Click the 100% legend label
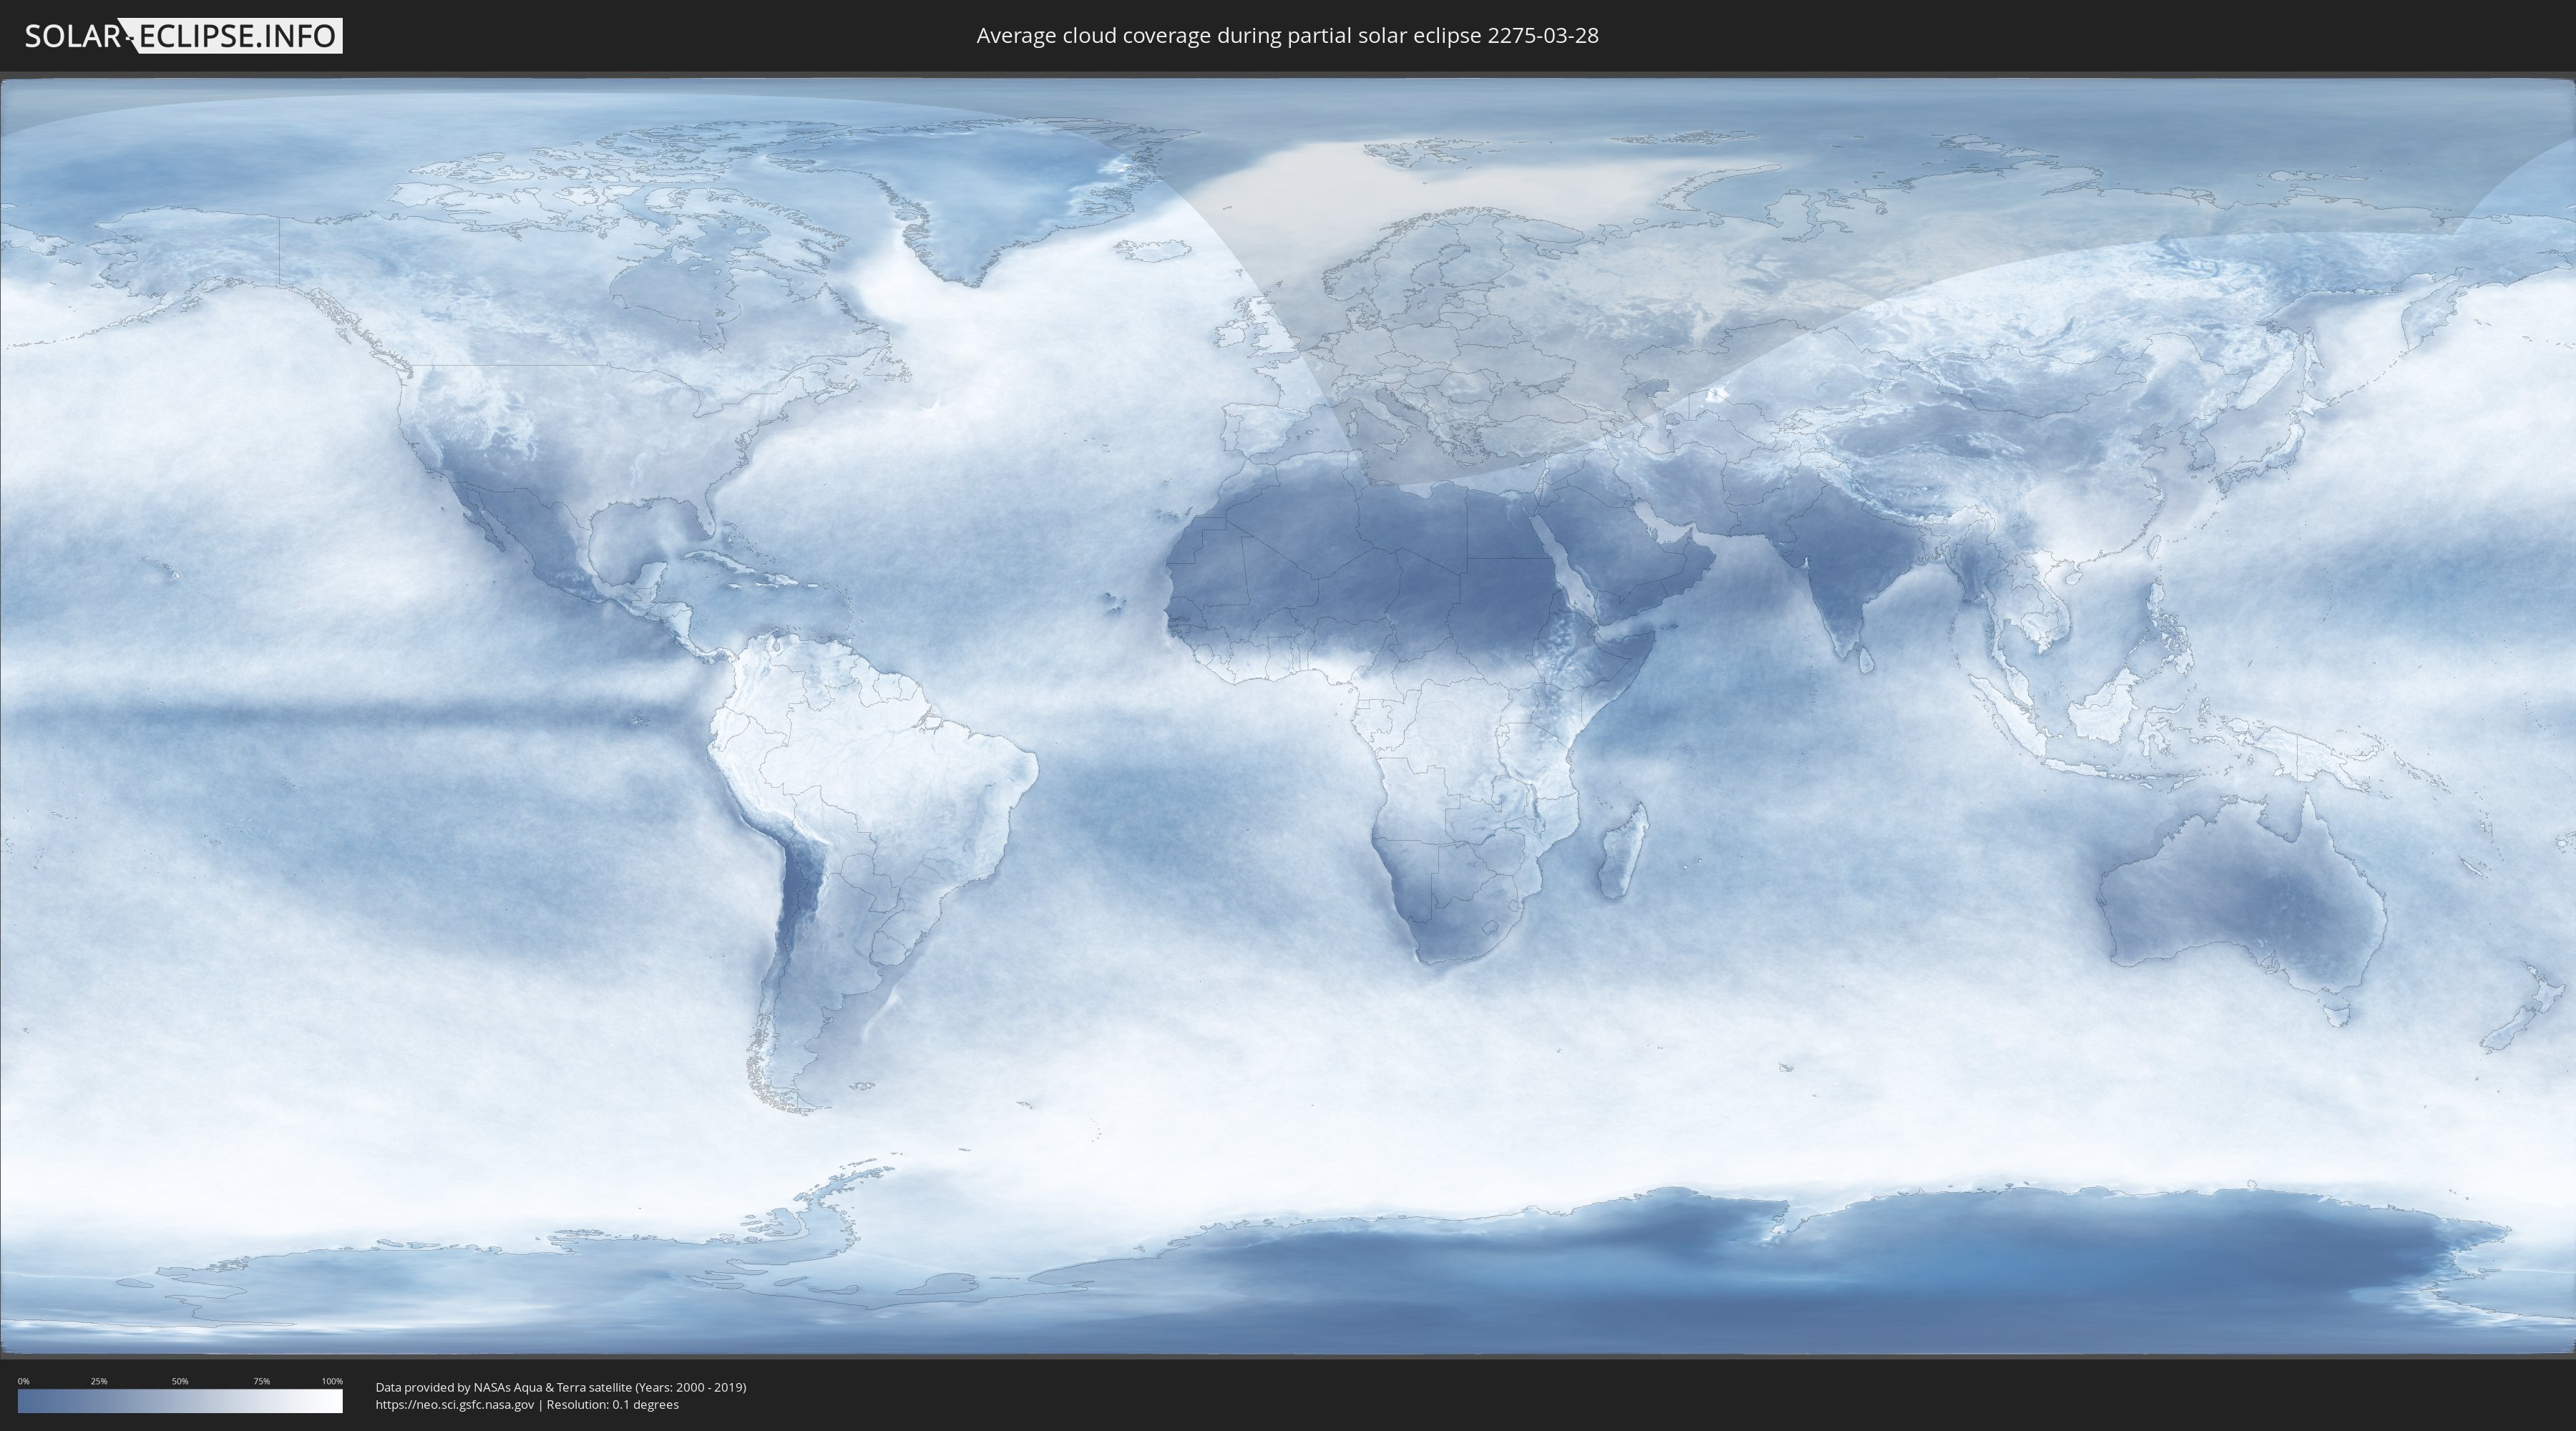The width and height of the screenshot is (2576, 1431). [x=332, y=1381]
